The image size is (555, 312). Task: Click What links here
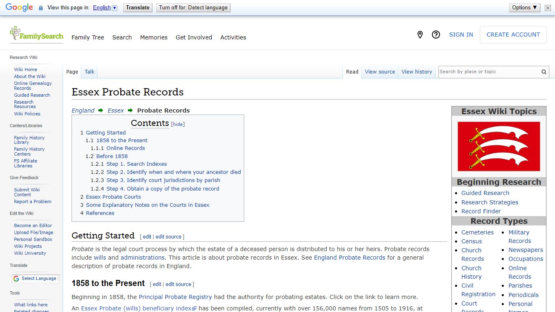[x=31, y=305]
